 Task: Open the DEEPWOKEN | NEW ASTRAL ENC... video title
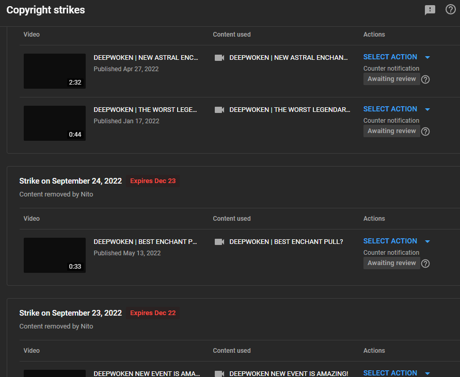click(x=146, y=58)
